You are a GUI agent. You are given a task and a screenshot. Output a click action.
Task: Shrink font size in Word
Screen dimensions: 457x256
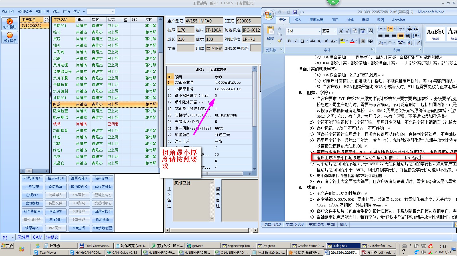(x=347, y=31)
